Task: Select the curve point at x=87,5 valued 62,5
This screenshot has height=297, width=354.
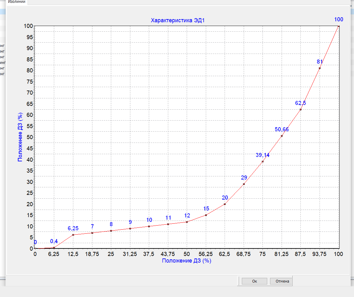Action: pyautogui.click(x=301, y=109)
